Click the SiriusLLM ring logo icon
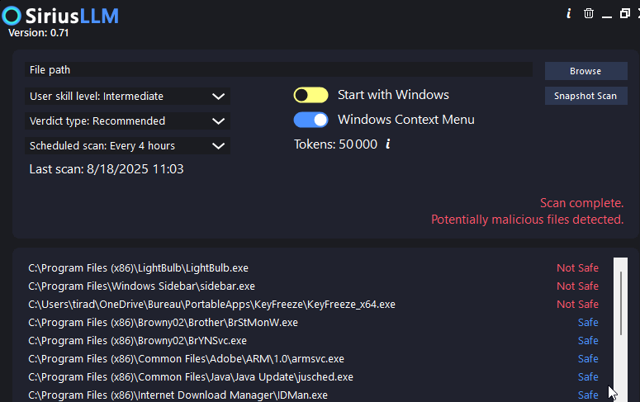Screen dimensions: 640x402 click(x=12, y=16)
